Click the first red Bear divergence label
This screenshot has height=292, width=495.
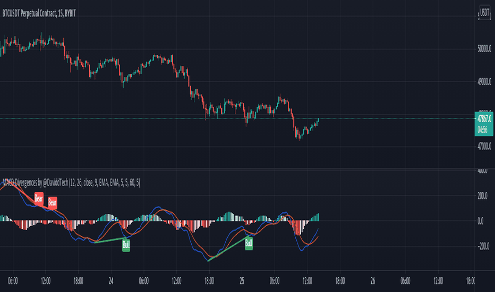[x=39, y=199]
